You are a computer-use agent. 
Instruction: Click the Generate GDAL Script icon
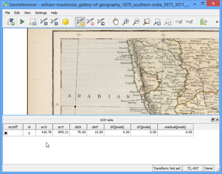[33, 22]
